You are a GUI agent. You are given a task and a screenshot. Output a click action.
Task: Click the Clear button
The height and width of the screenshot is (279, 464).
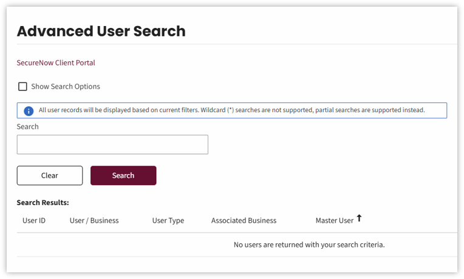pos(50,175)
